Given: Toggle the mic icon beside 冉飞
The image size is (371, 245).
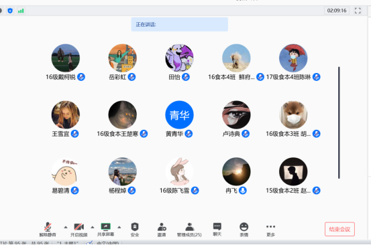Looking at the screenshot, I should click(242, 191).
